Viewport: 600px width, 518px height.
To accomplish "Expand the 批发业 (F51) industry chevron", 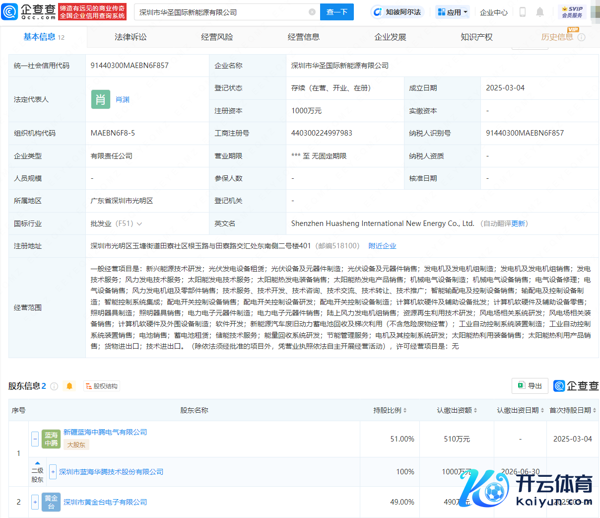I will [x=139, y=224].
